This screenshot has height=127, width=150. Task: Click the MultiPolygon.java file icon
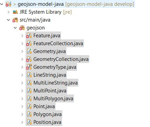click(29, 99)
